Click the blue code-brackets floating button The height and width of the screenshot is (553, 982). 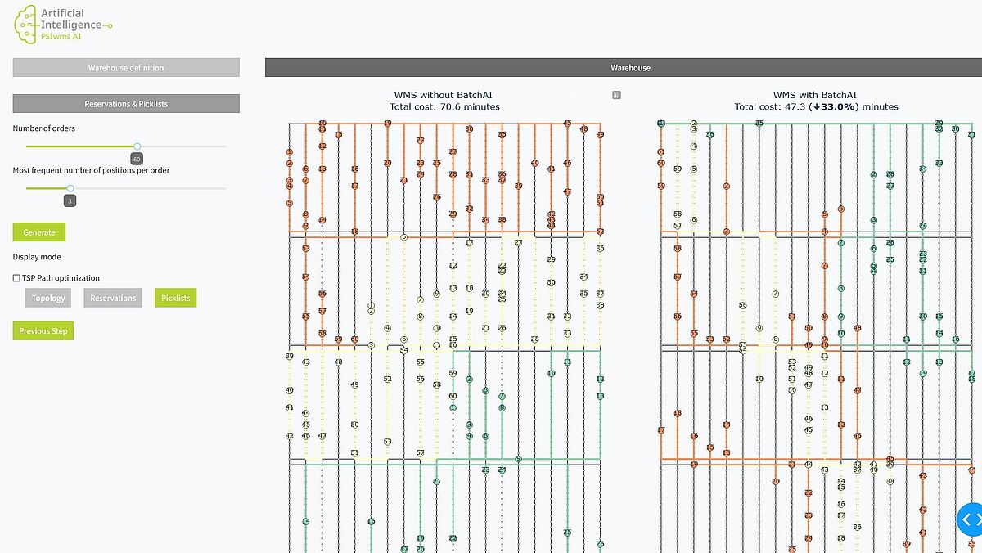969,519
